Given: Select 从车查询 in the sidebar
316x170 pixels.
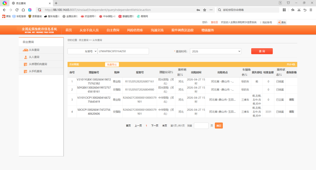Looking at the screenshot, I should [x=41, y=50].
